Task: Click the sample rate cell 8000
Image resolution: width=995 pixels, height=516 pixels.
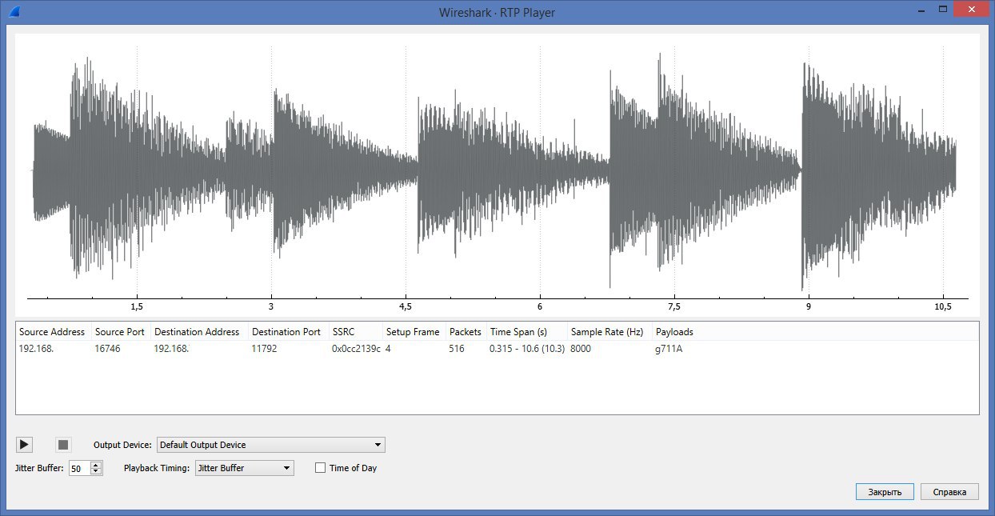Action: tap(581, 349)
